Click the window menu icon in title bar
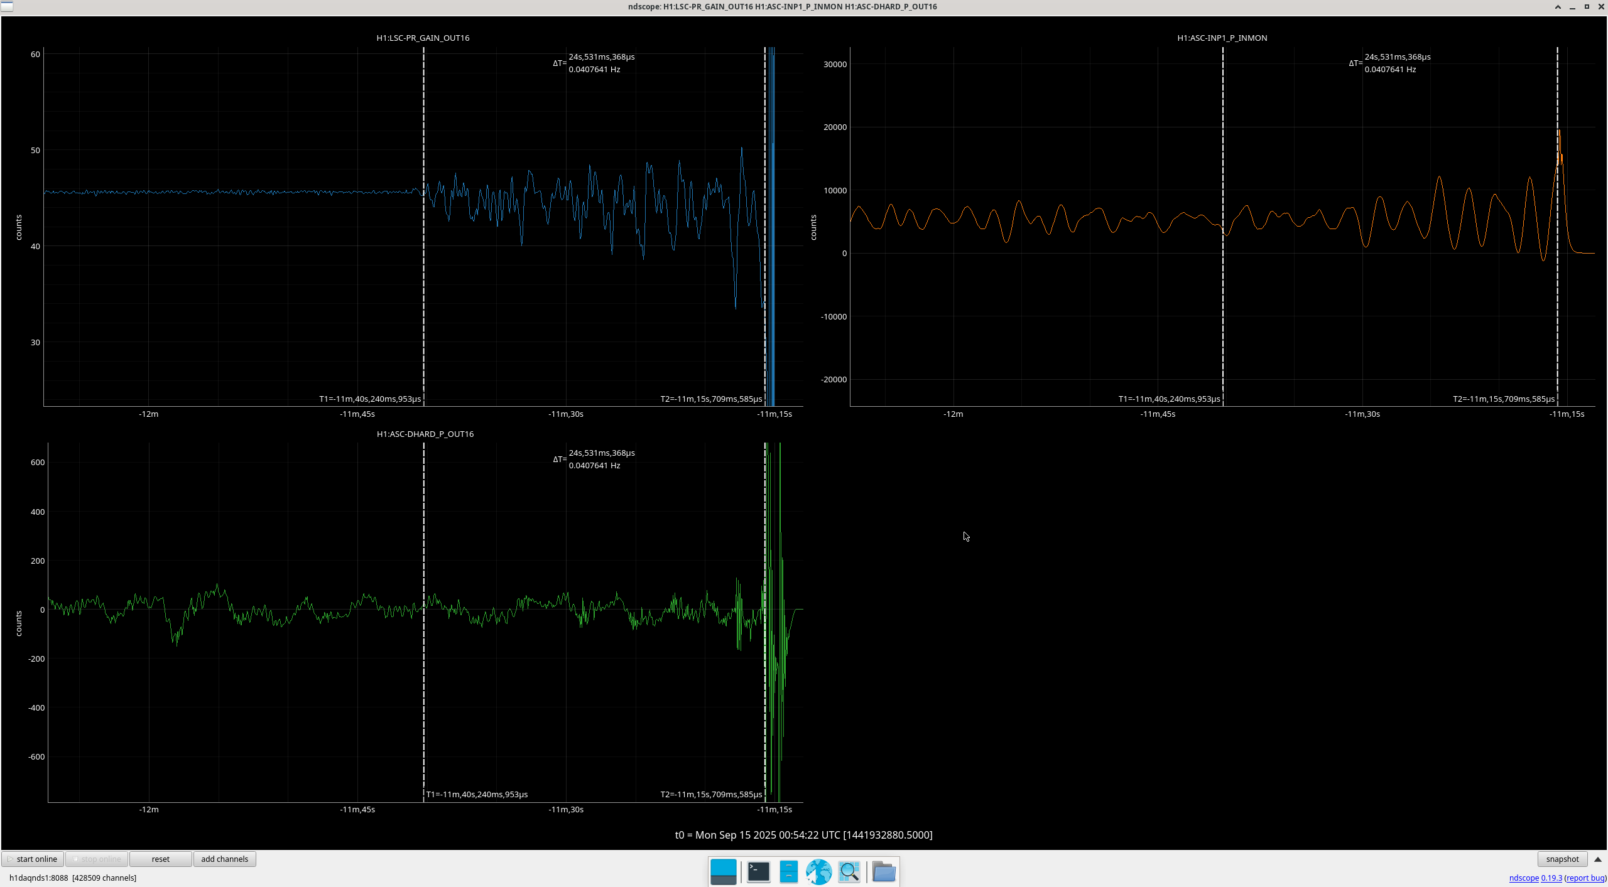The height and width of the screenshot is (887, 1608). tap(6, 6)
